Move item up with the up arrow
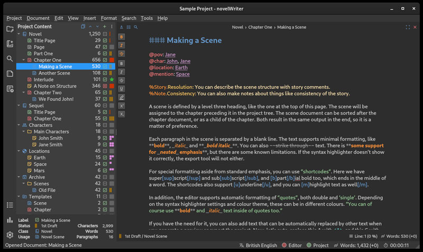 (x=90, y=26)
